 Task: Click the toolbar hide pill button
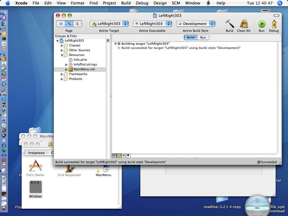[276, 16]
